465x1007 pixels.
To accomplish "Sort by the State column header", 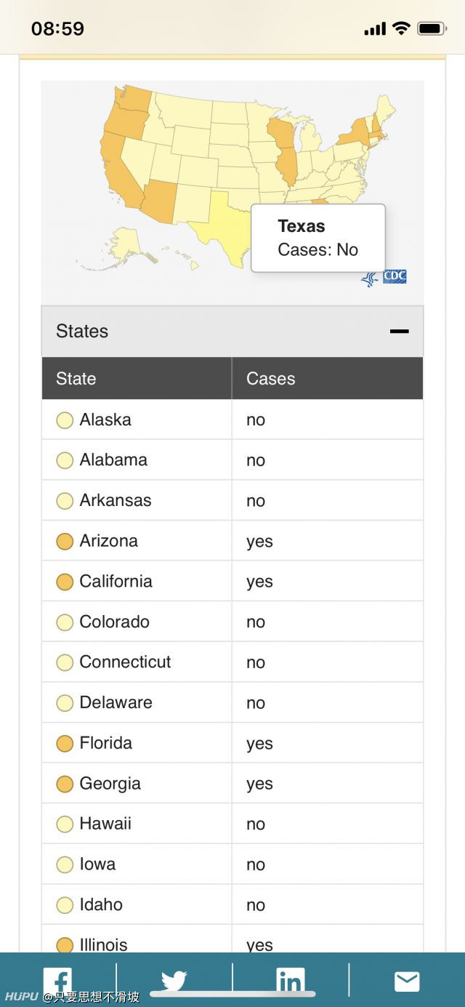I will 137,378.
